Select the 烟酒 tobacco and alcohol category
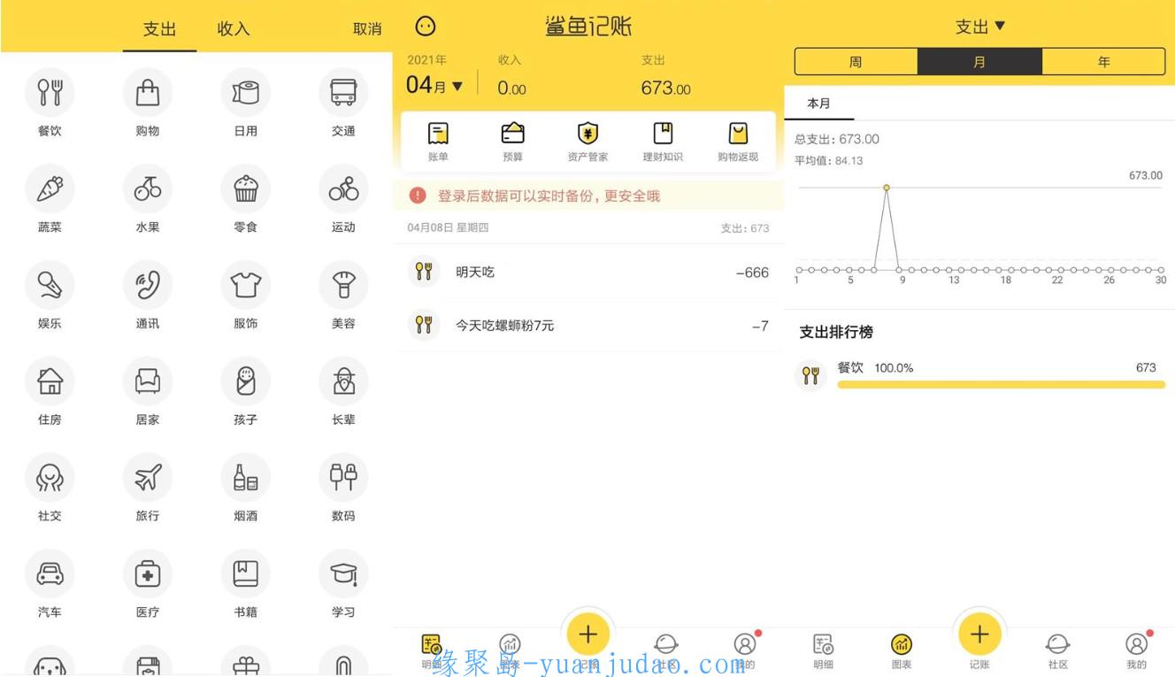The height and width of the screenshot is (677, 1175). (x=245, y=478)
